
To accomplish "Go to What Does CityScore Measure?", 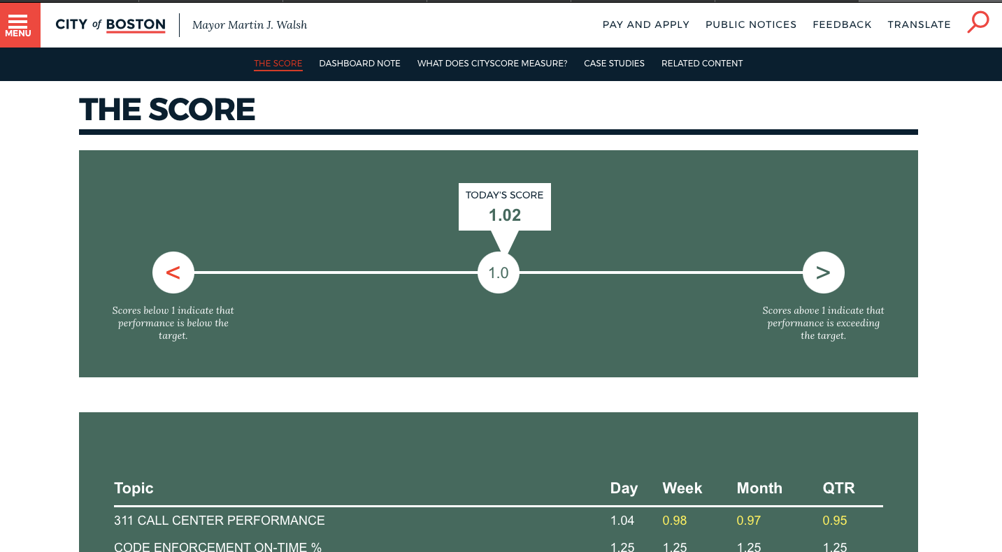I will point(492,64).
